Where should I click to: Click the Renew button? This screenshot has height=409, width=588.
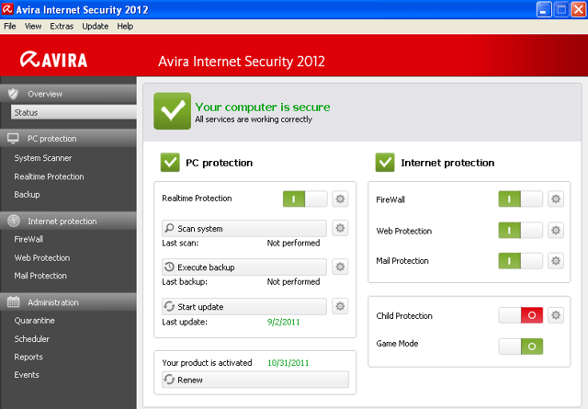255,380
